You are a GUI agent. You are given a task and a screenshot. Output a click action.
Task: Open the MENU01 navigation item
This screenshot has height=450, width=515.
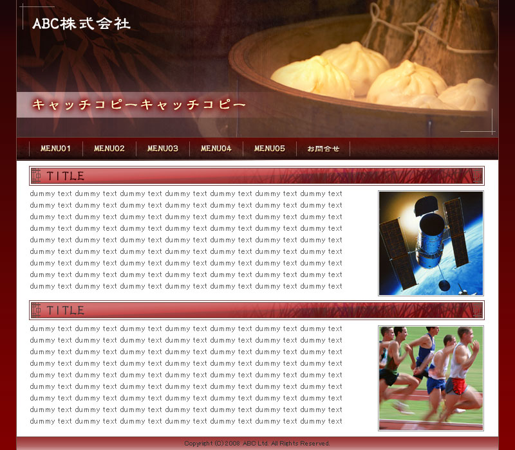(x=56, y=148)
